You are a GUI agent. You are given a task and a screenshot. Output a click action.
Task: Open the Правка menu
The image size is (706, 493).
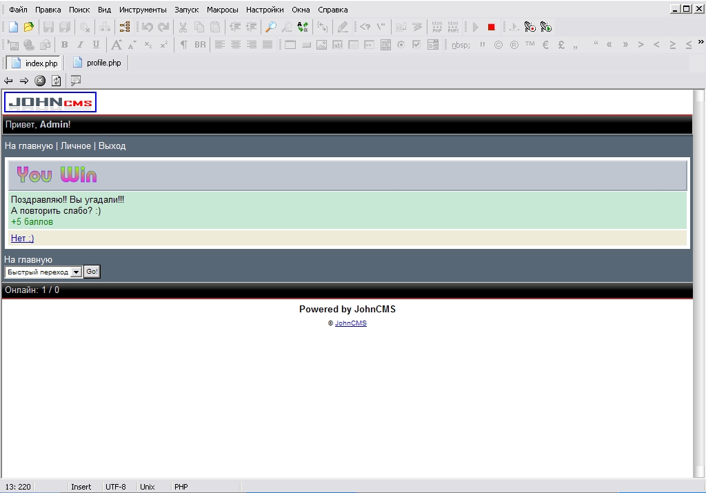(x=48, y=10)
